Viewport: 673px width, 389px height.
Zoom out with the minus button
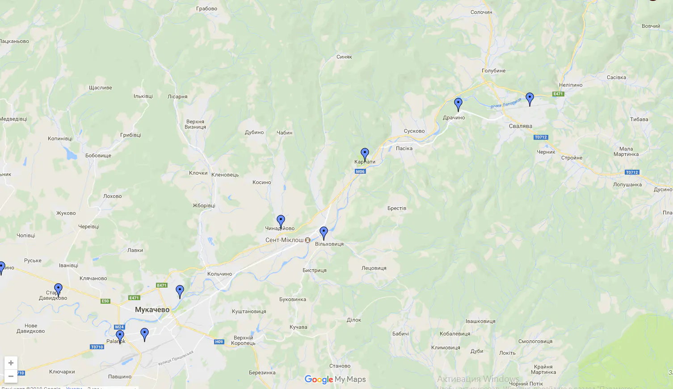[x=11, y=376]
